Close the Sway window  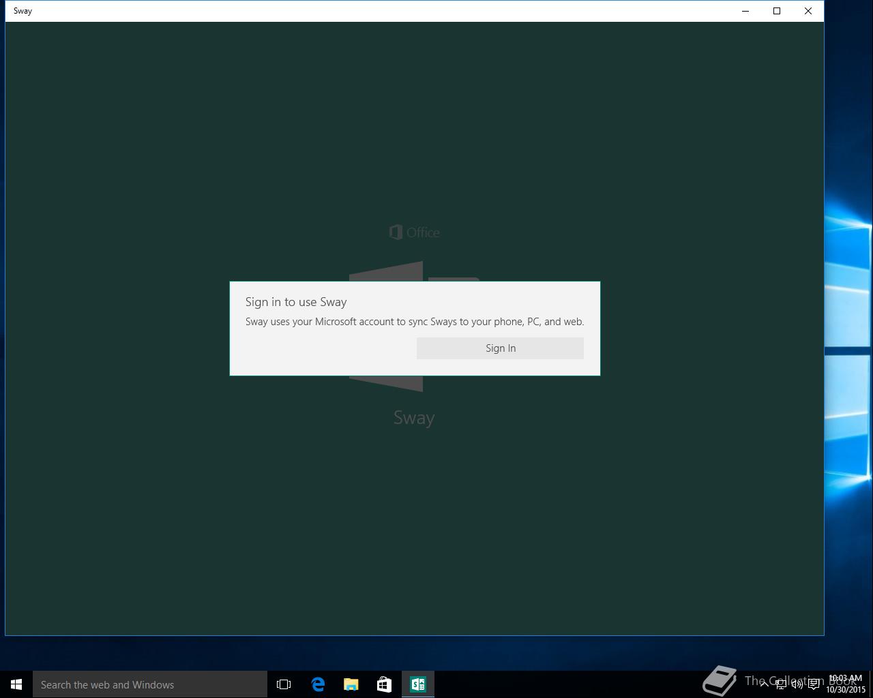pyautogui.click(x=808, y=11)
